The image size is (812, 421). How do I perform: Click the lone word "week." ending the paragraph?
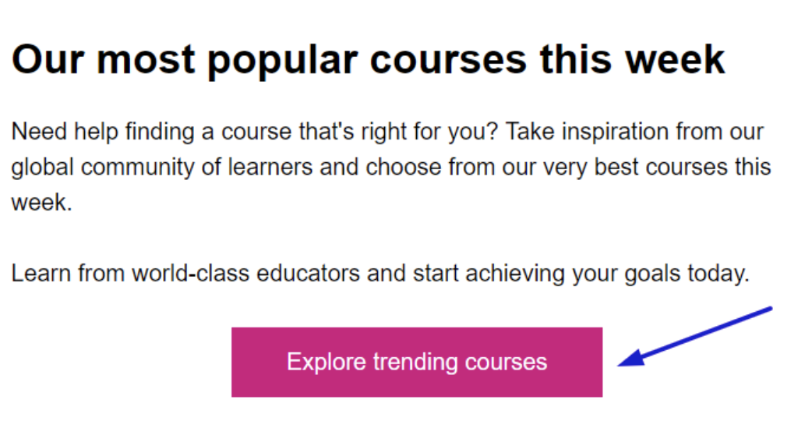click(x=41, y=203)
